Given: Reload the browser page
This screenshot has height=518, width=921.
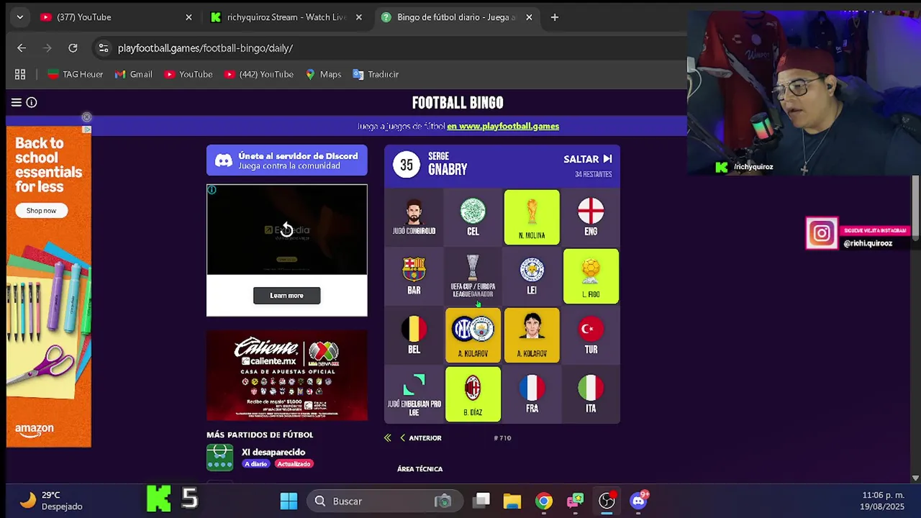Looking at the screenshot, I should tap(73, 47).
